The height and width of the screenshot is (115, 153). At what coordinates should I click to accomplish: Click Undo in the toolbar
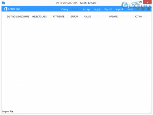(x=130, y=9)
